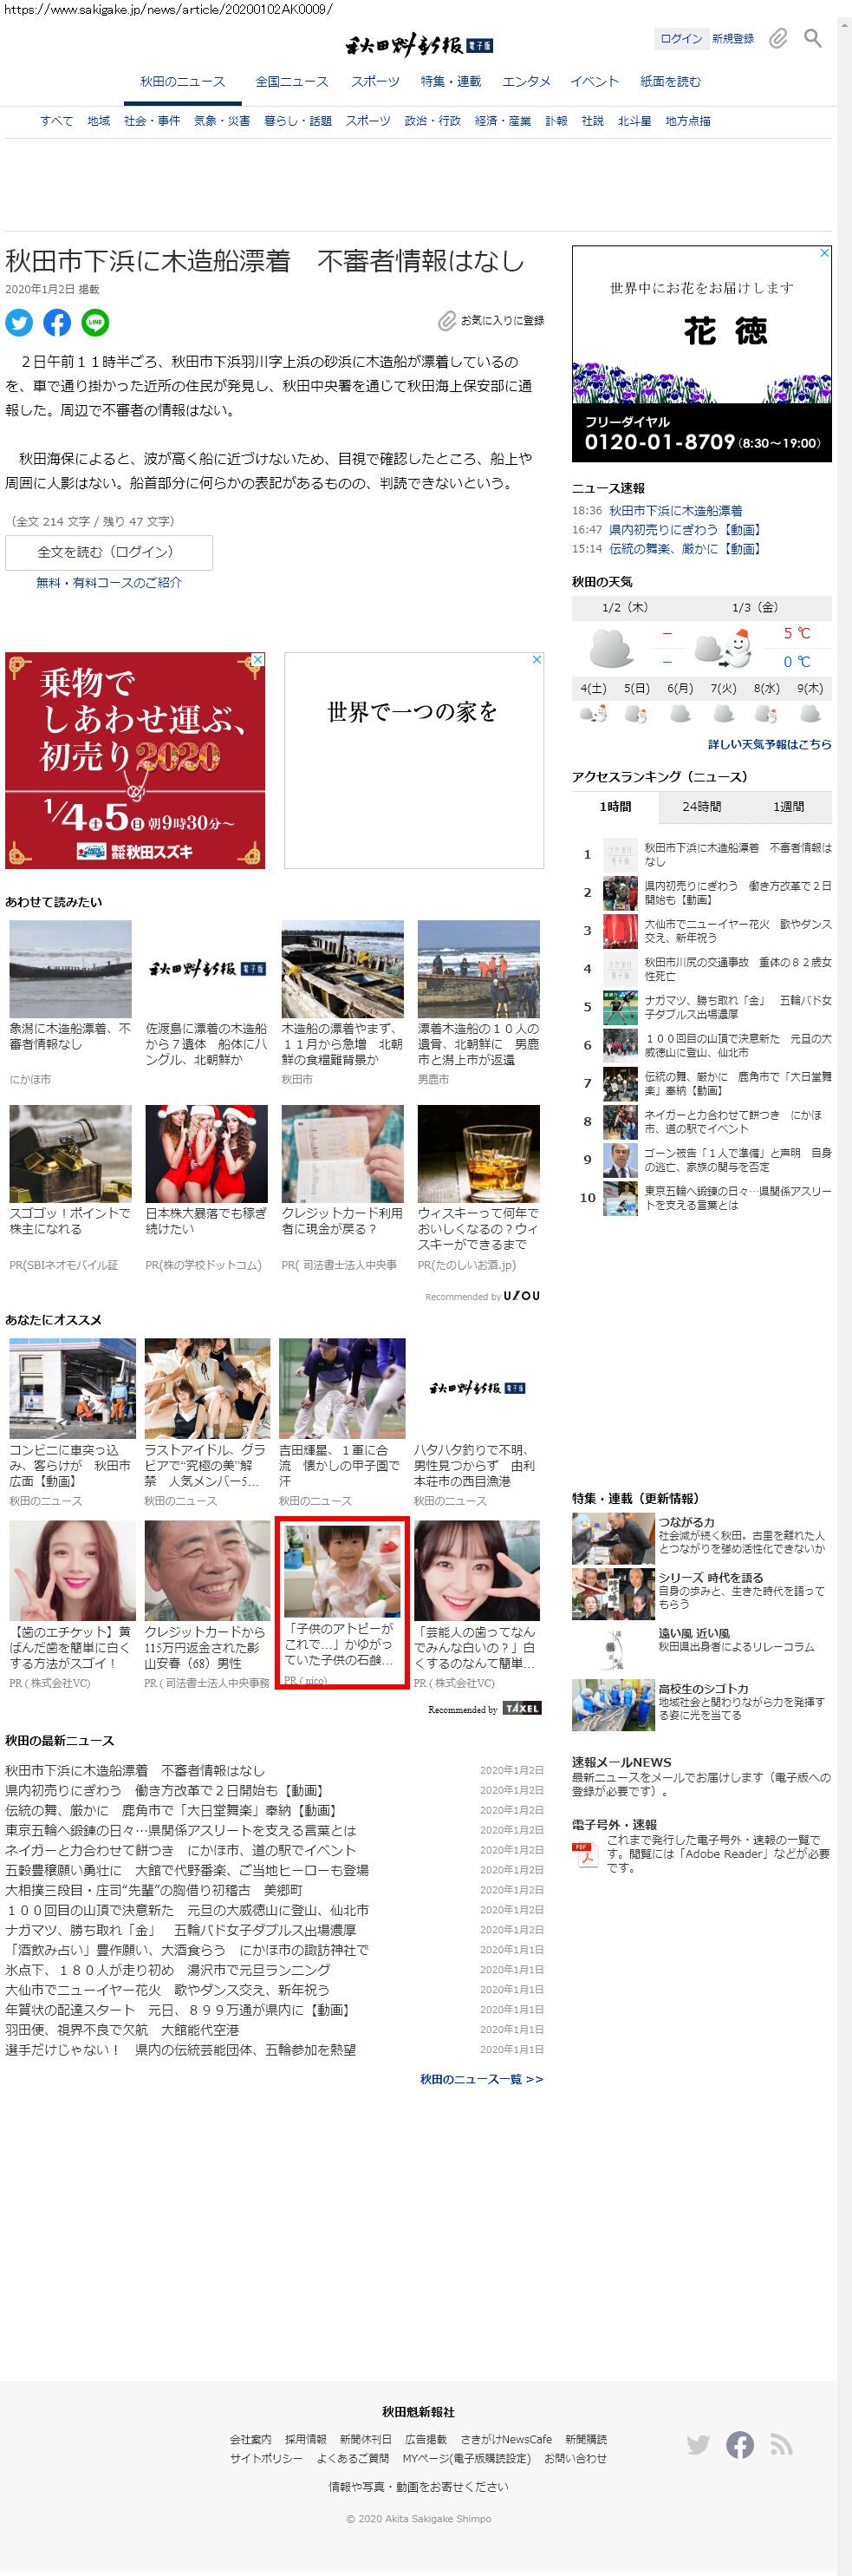Share article on Twitter
852x2576 pixels.
coord(19,322)
